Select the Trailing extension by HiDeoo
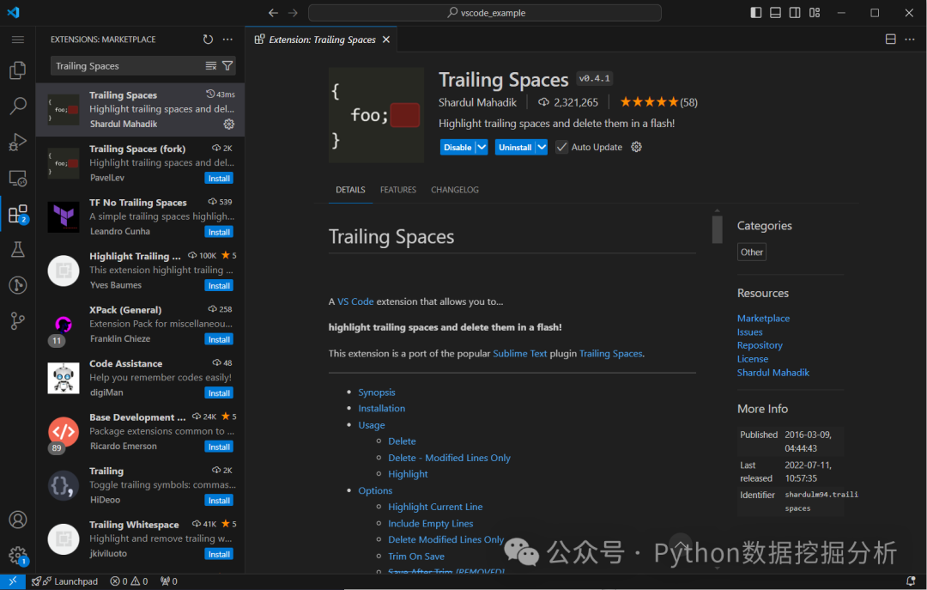Image resolution: width=927 pixels, height=590 pixels. coord(140,485)
